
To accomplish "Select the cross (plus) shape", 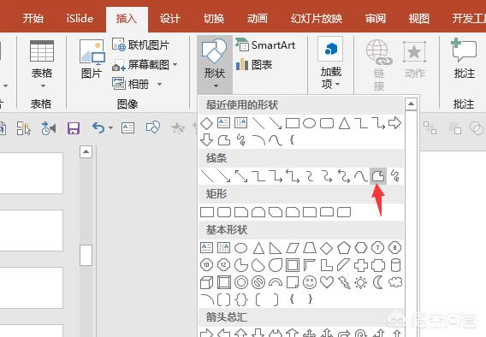I will point(361,265).
